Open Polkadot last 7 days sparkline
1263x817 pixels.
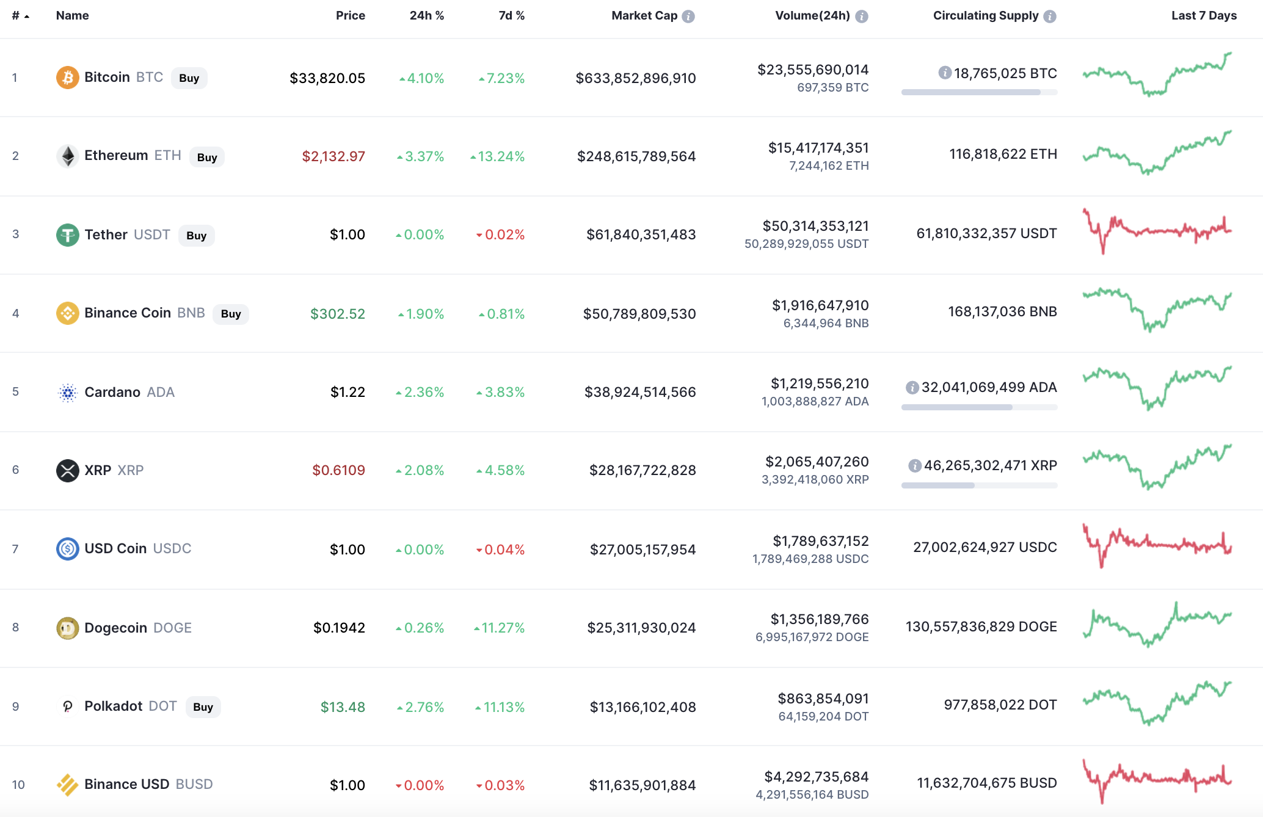tap(1157, 703)
